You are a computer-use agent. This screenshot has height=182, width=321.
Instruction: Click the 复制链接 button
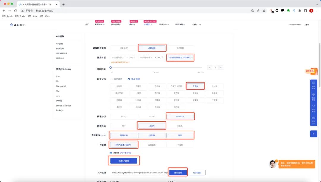pyautogui.click(x=178, y=173)
